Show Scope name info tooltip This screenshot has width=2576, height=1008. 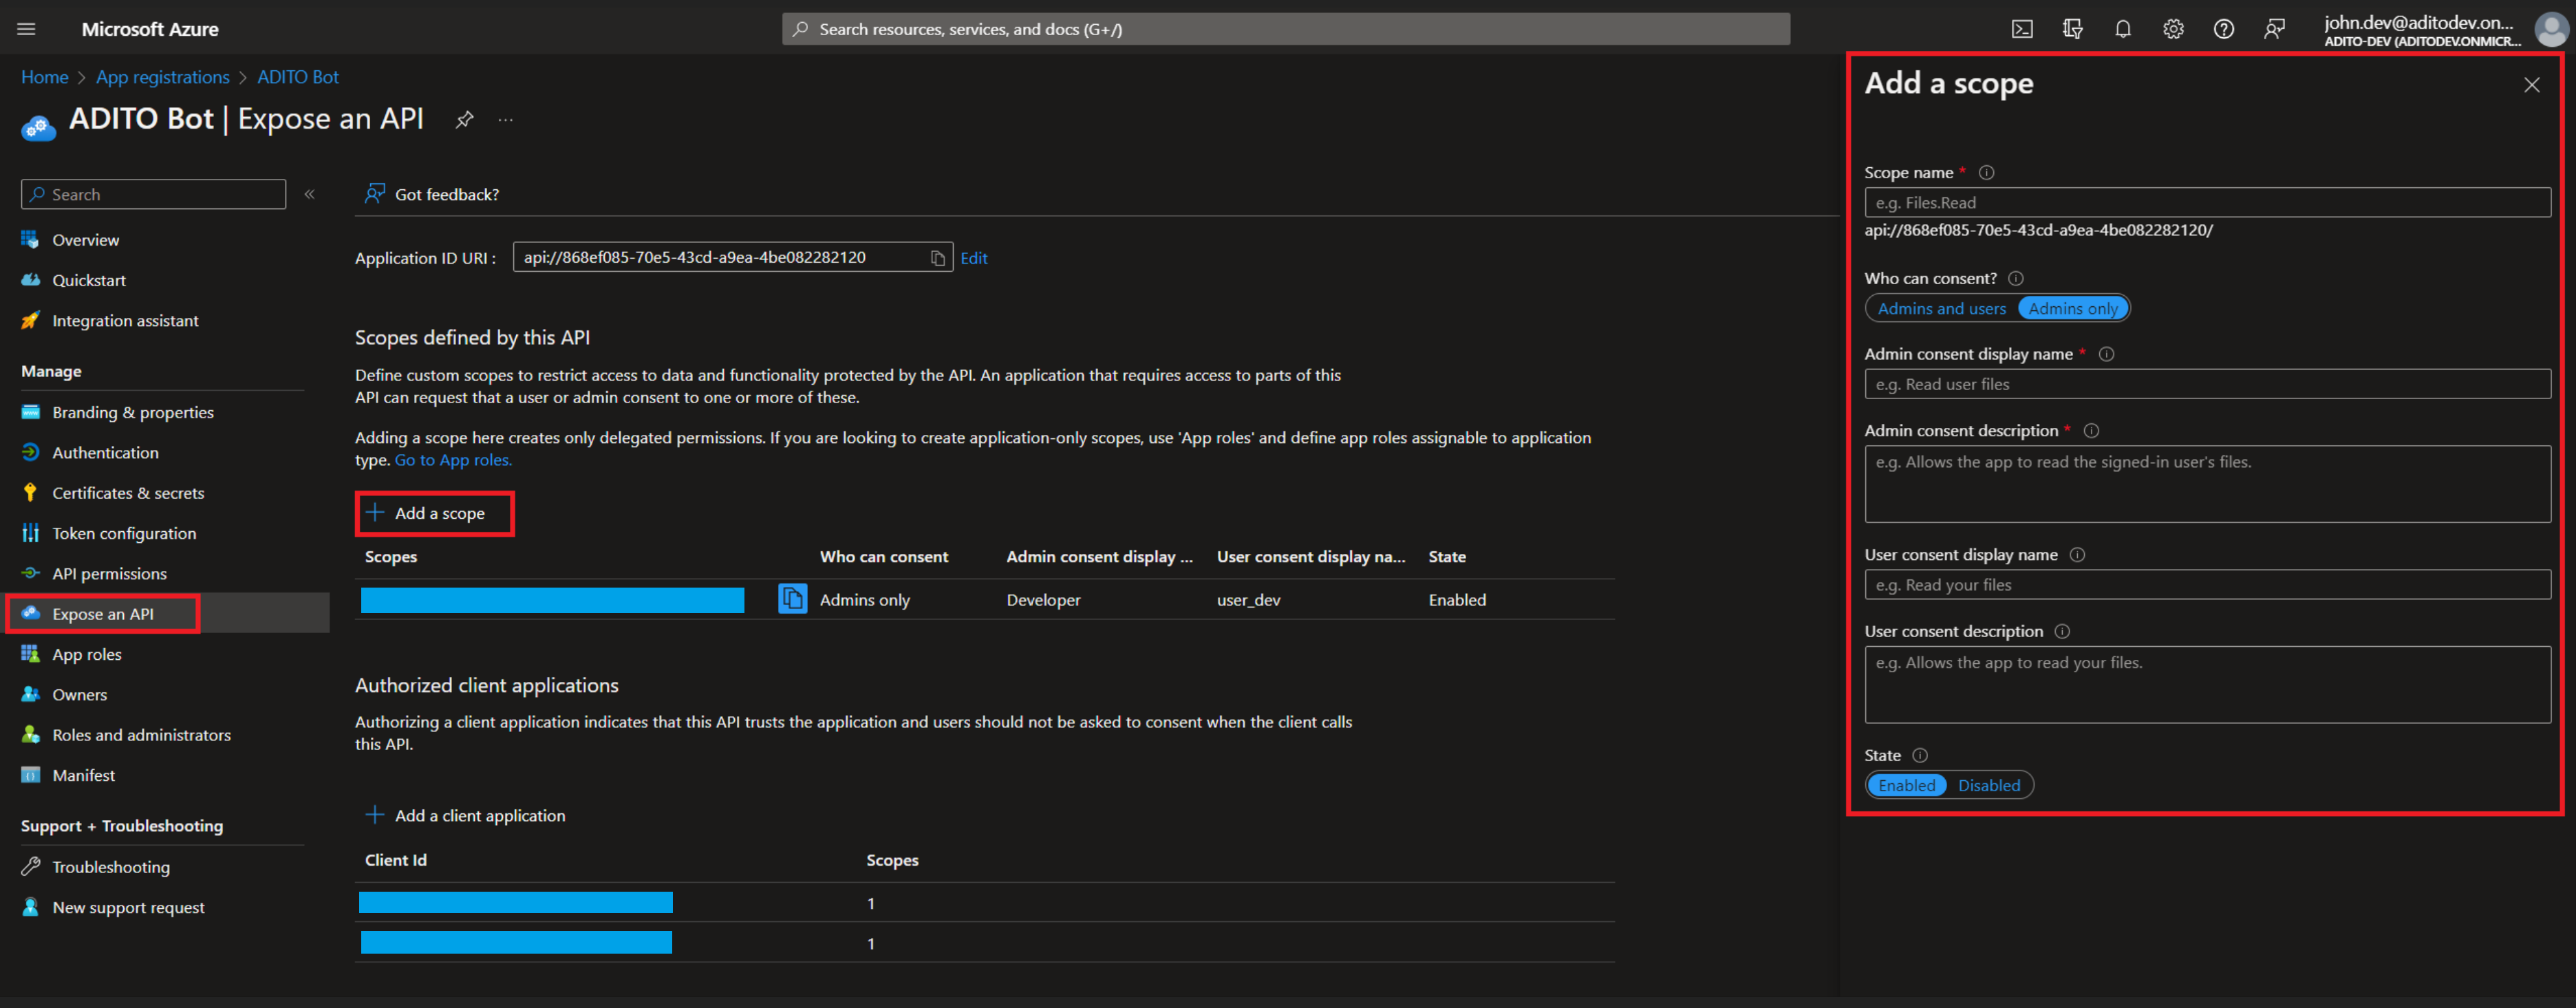(x=1986, y=172)
